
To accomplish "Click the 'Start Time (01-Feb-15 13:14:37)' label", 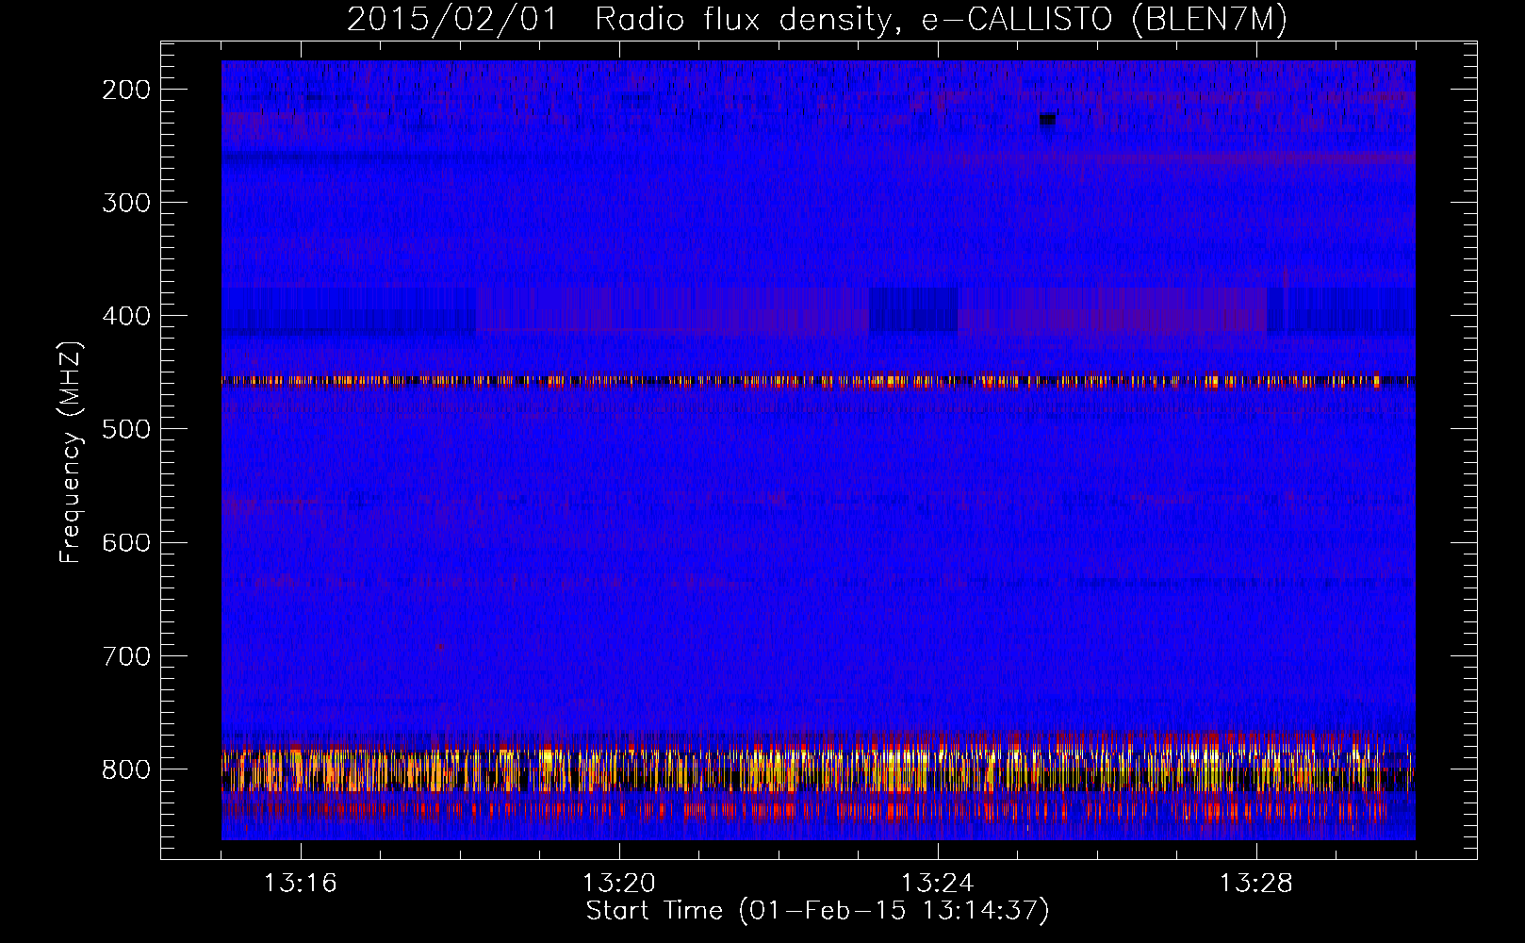I will 817,911.
